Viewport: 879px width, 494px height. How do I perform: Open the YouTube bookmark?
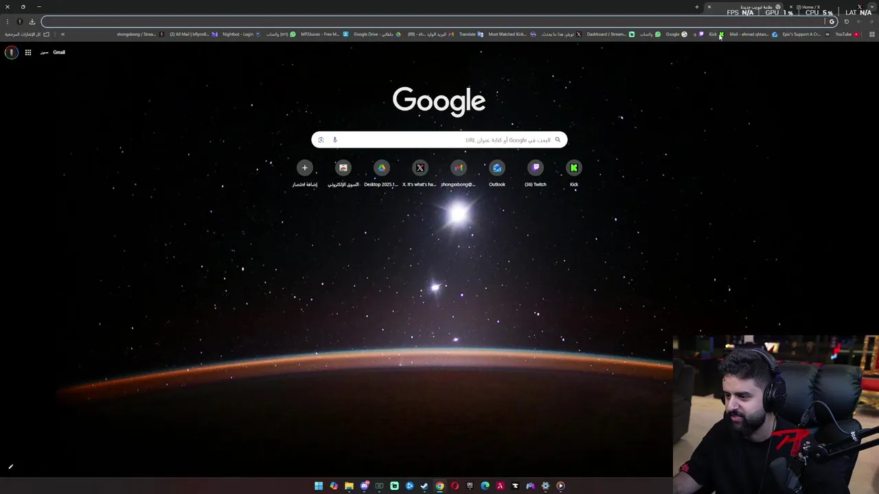click(x=847, y=34)
